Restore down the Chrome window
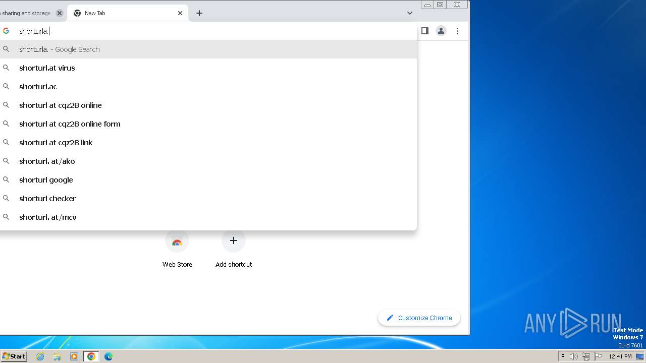The image size is (646, 363). click(440, 5)
